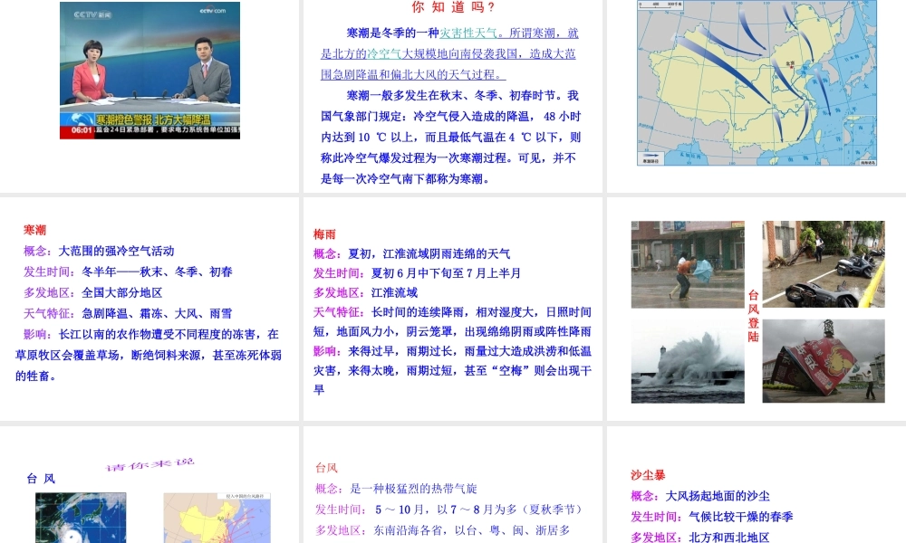Select the photo of waves crashing on seawall
The height and width of the screenshot is (543, 906).
click(688, 361)
